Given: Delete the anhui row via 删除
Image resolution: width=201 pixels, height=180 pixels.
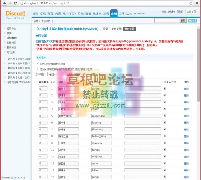Looking at the screenshot, I should (187, 164).
